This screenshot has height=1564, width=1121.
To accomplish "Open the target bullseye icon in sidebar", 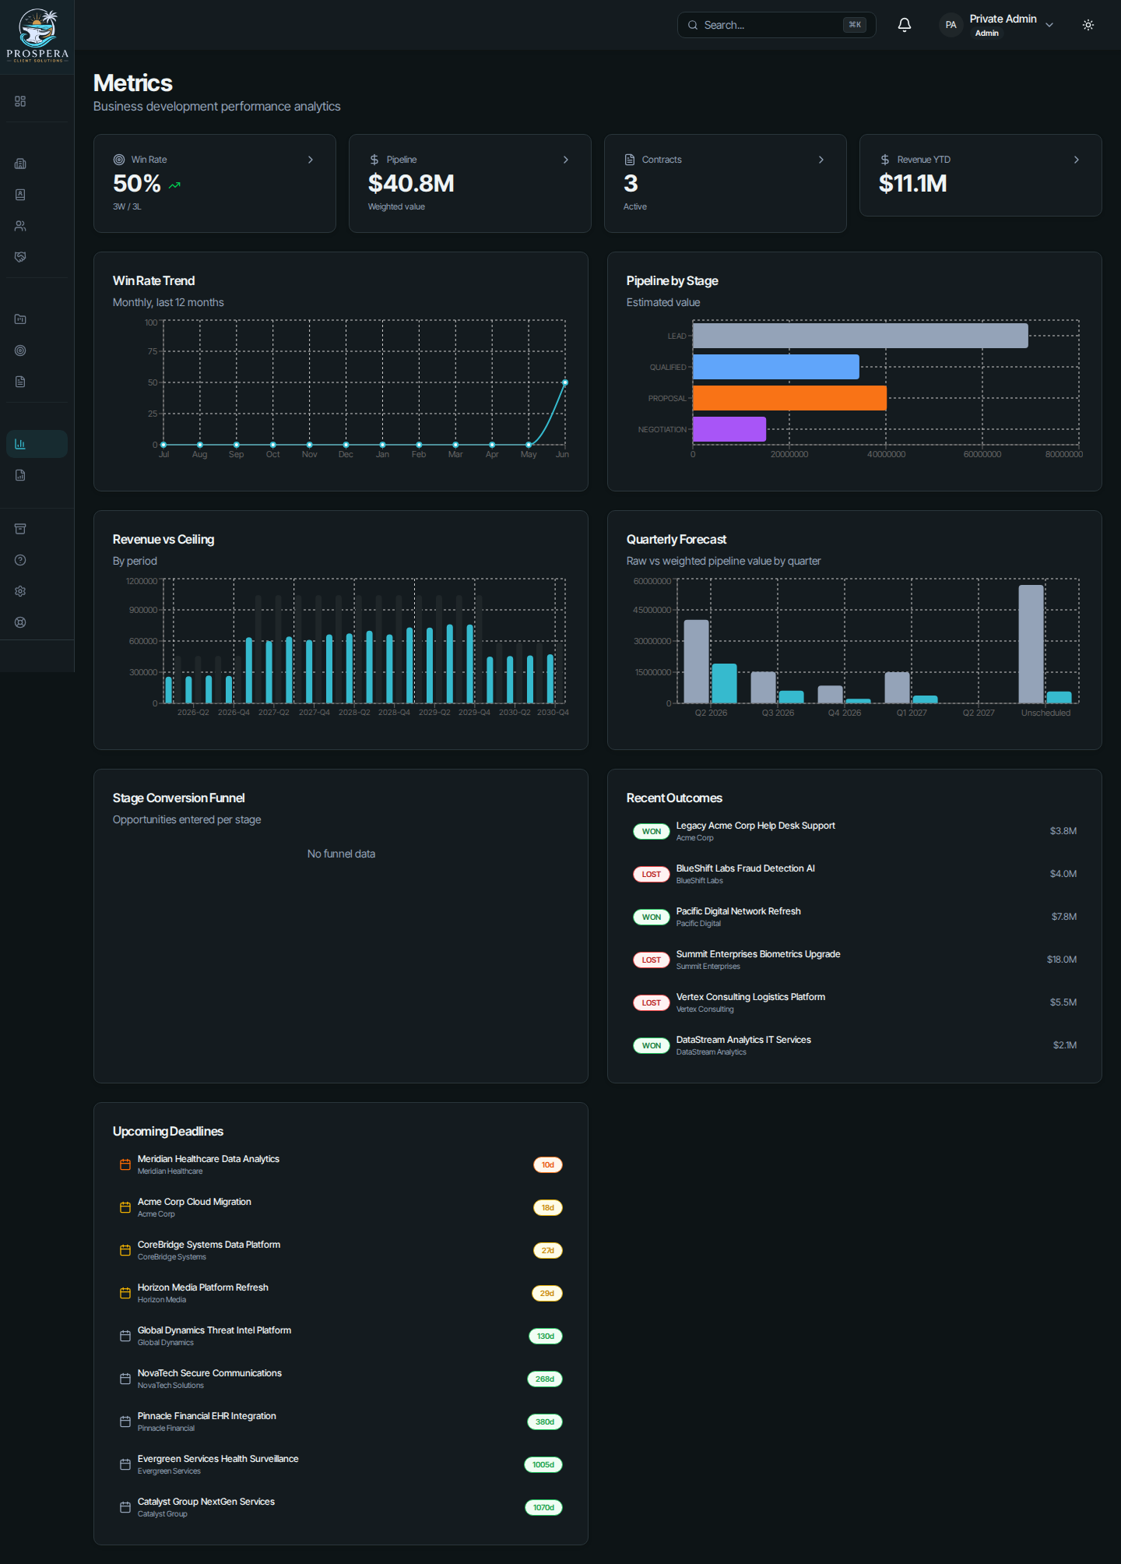I will (20, 350).
